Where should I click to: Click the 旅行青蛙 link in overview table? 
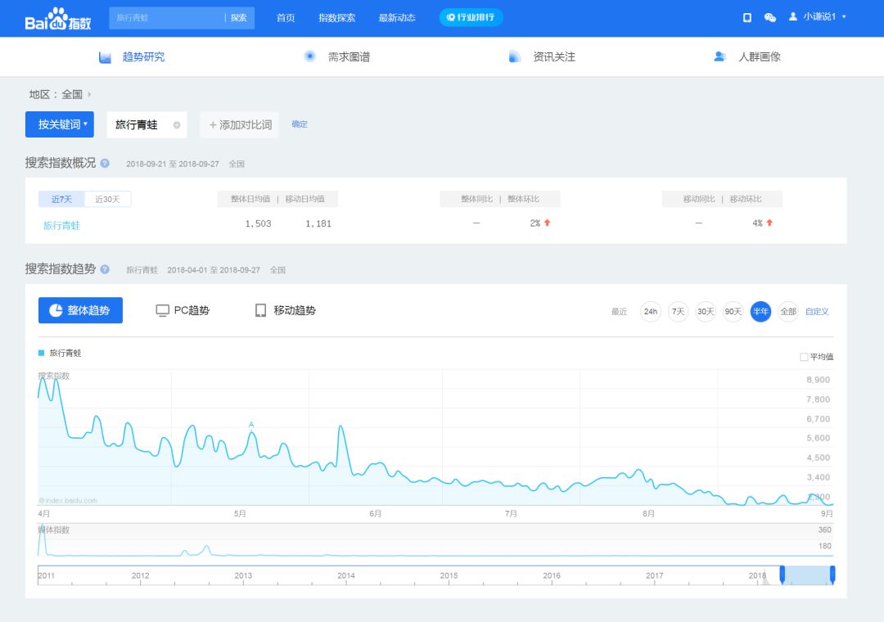pyautogui.click(x=61, y=226)
